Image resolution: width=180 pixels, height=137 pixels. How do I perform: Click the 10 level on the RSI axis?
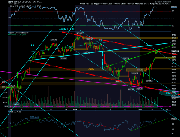click(x=173, y=134)
